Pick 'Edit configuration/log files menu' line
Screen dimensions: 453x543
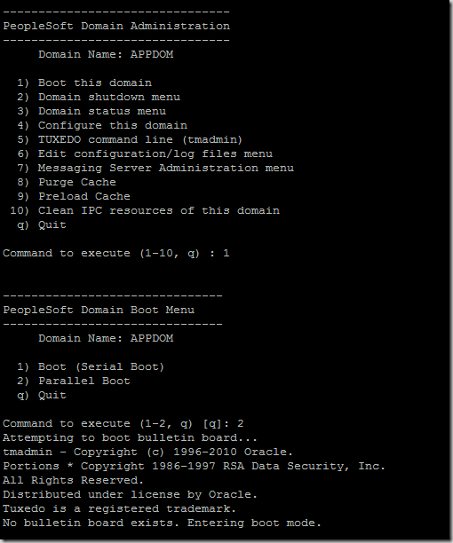click(145, 153)
